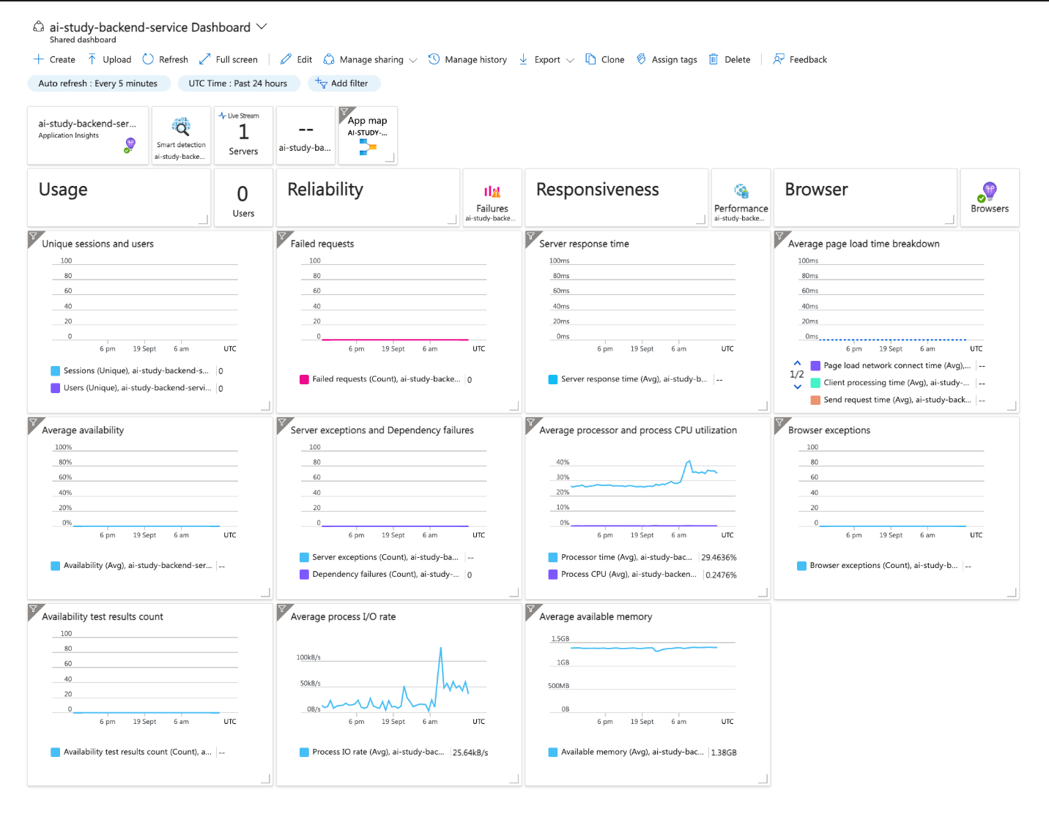This screenshot has width=1049, height=814.
Task: Enter Full screen mode
Action: [x=228, y=59]
